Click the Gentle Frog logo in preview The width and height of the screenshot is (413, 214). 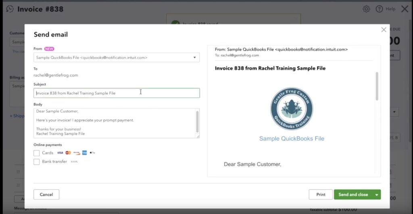[x=292, y=109]
